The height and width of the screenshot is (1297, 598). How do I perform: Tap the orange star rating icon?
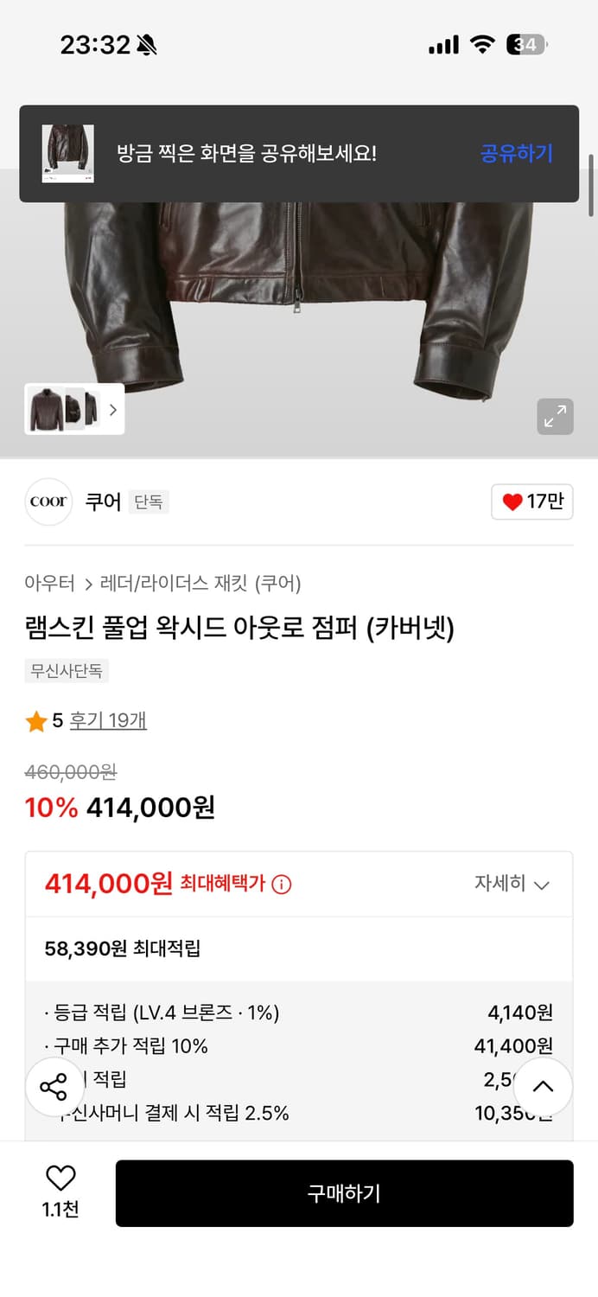(36, 721)
